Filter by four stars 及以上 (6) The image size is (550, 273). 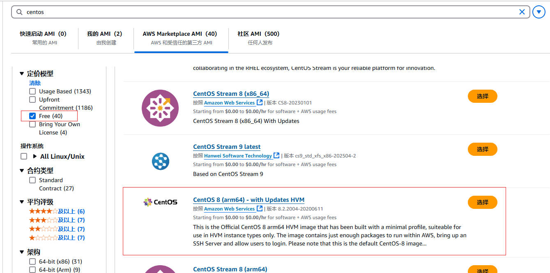click(57, 211)
